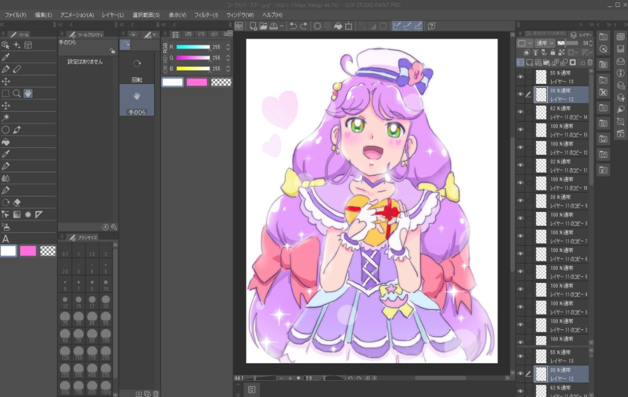This screenshot has width=628, height=397.
Task: Expand the save options dropdown arrow
Action: coord(282,26)
